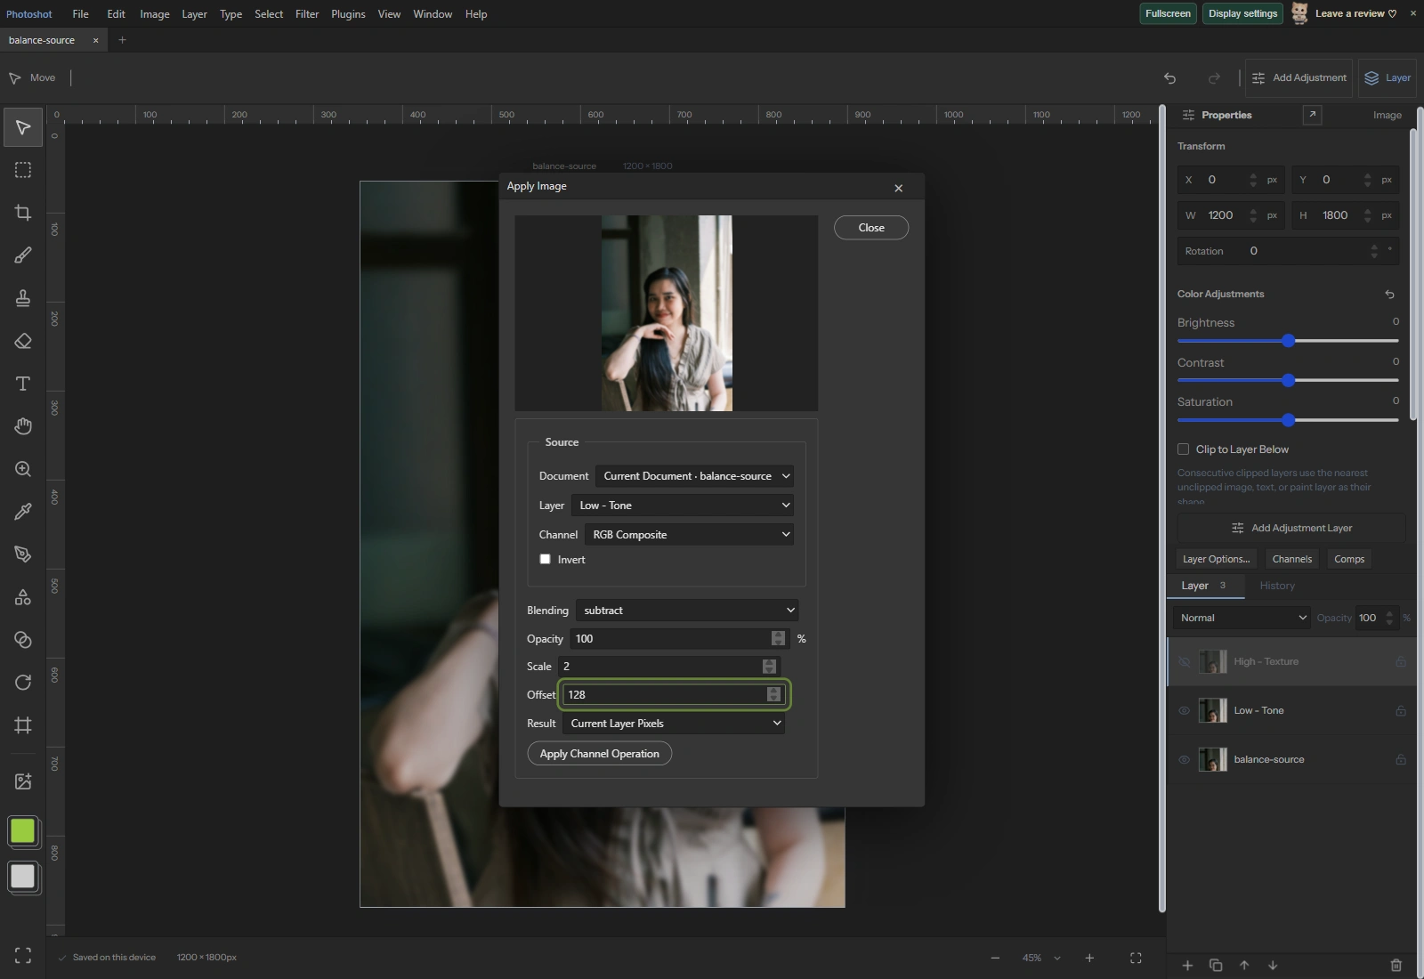Add a new layer with plus icon
The height and width of the screenshot is (979, 1424).
(1187, 965)
